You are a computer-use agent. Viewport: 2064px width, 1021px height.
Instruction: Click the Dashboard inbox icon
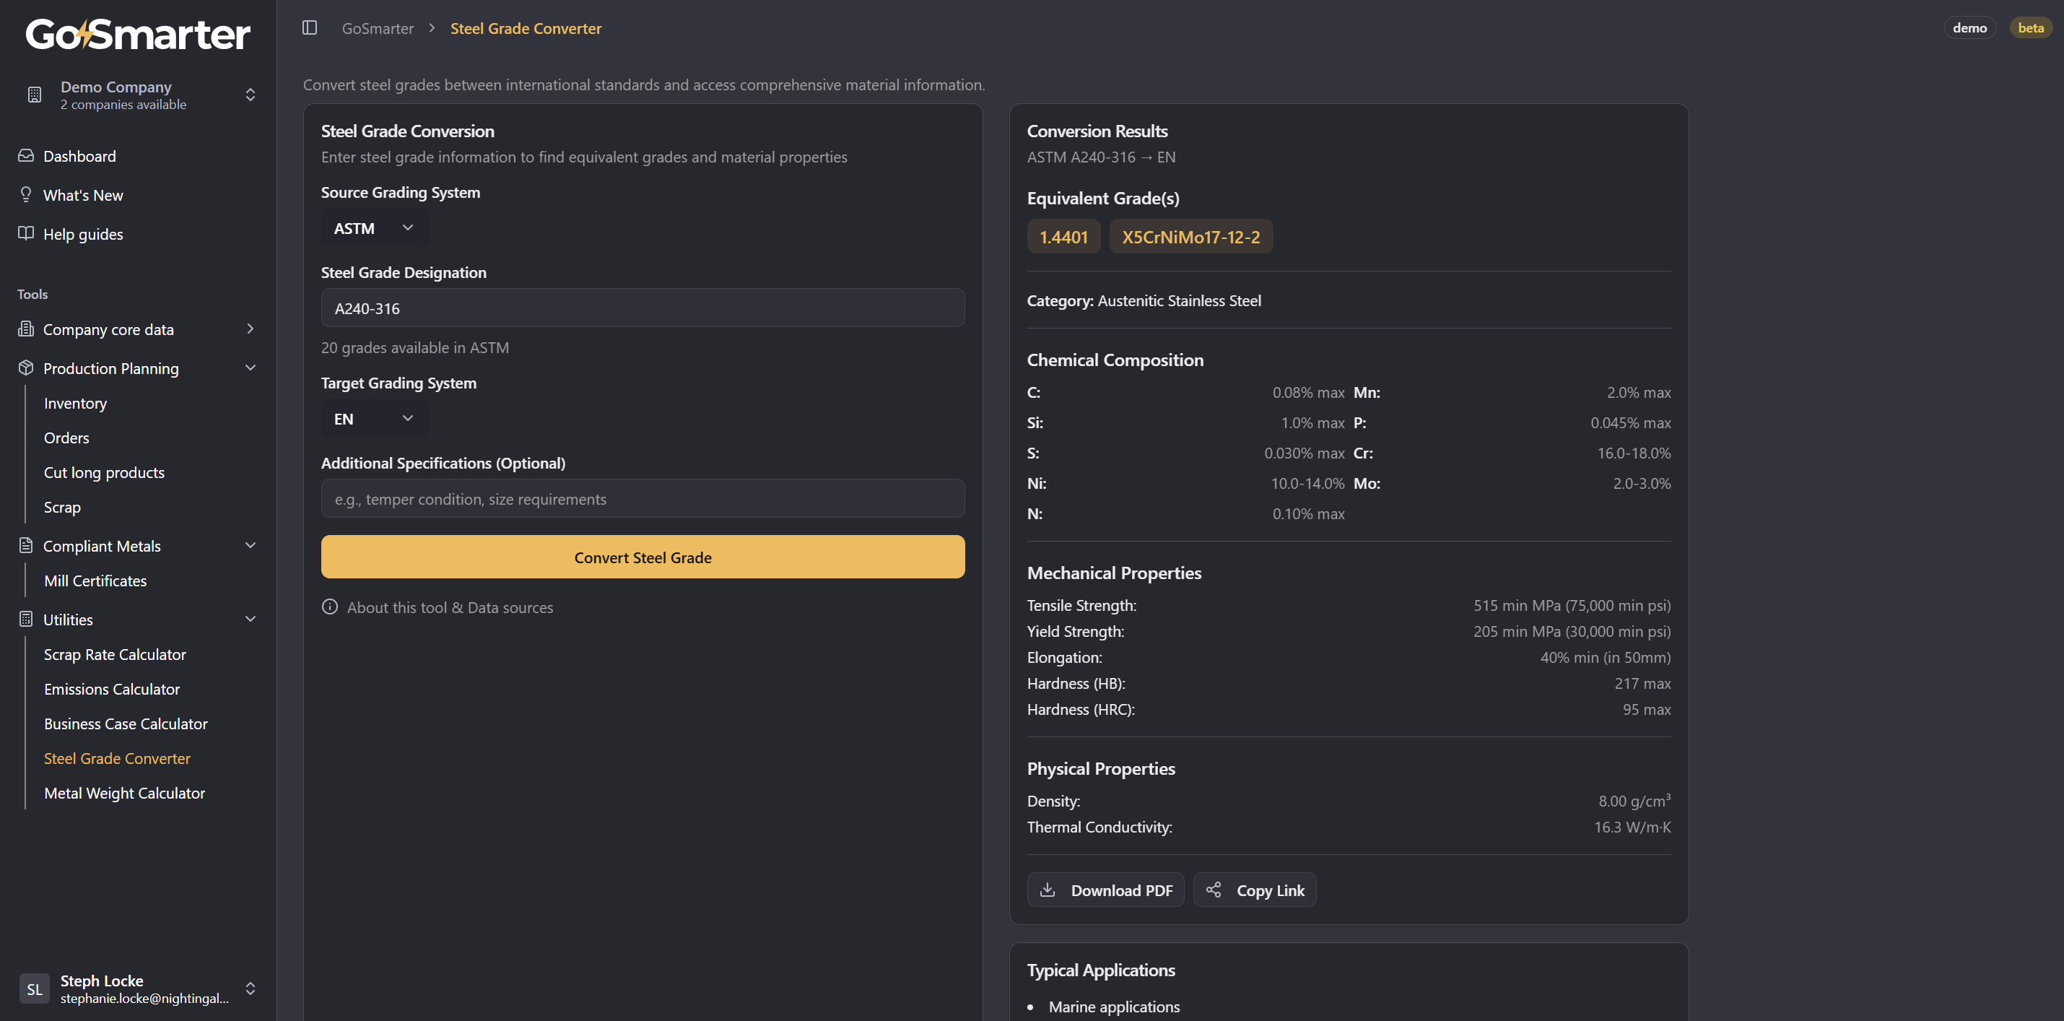26,155
